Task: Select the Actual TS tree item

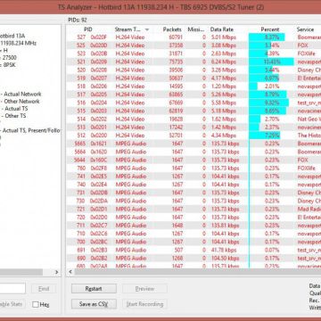Action: coord(16,109)
